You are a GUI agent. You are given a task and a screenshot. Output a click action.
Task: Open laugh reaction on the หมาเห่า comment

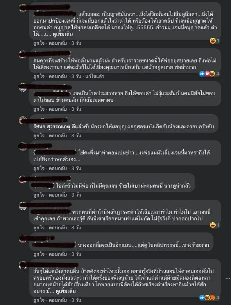pyautogui.click(x=213, y=225)
